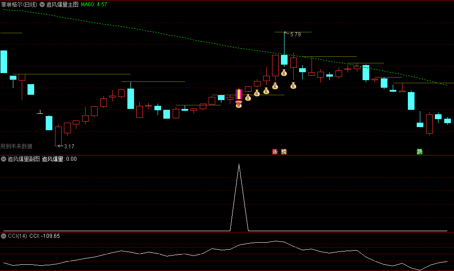The height and width of the screenshot is (271, 454).
Task: Click the money bag under the 5.79 candle
Action: point(284,73)
